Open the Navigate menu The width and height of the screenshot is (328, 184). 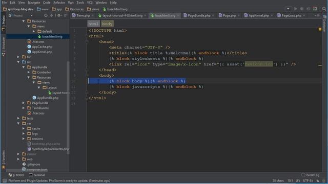click(34, 3)
